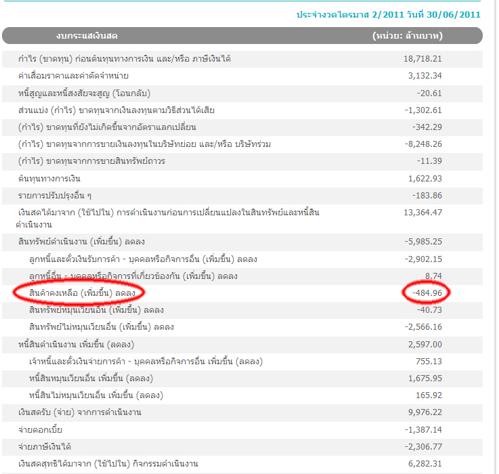The width and height of the screenshot is (499, 474).
Task: Select the ส่วนแบ่ง (กำไร) ขาดทุนจากเงินลงทุน row label
Action: pos(116,110)
